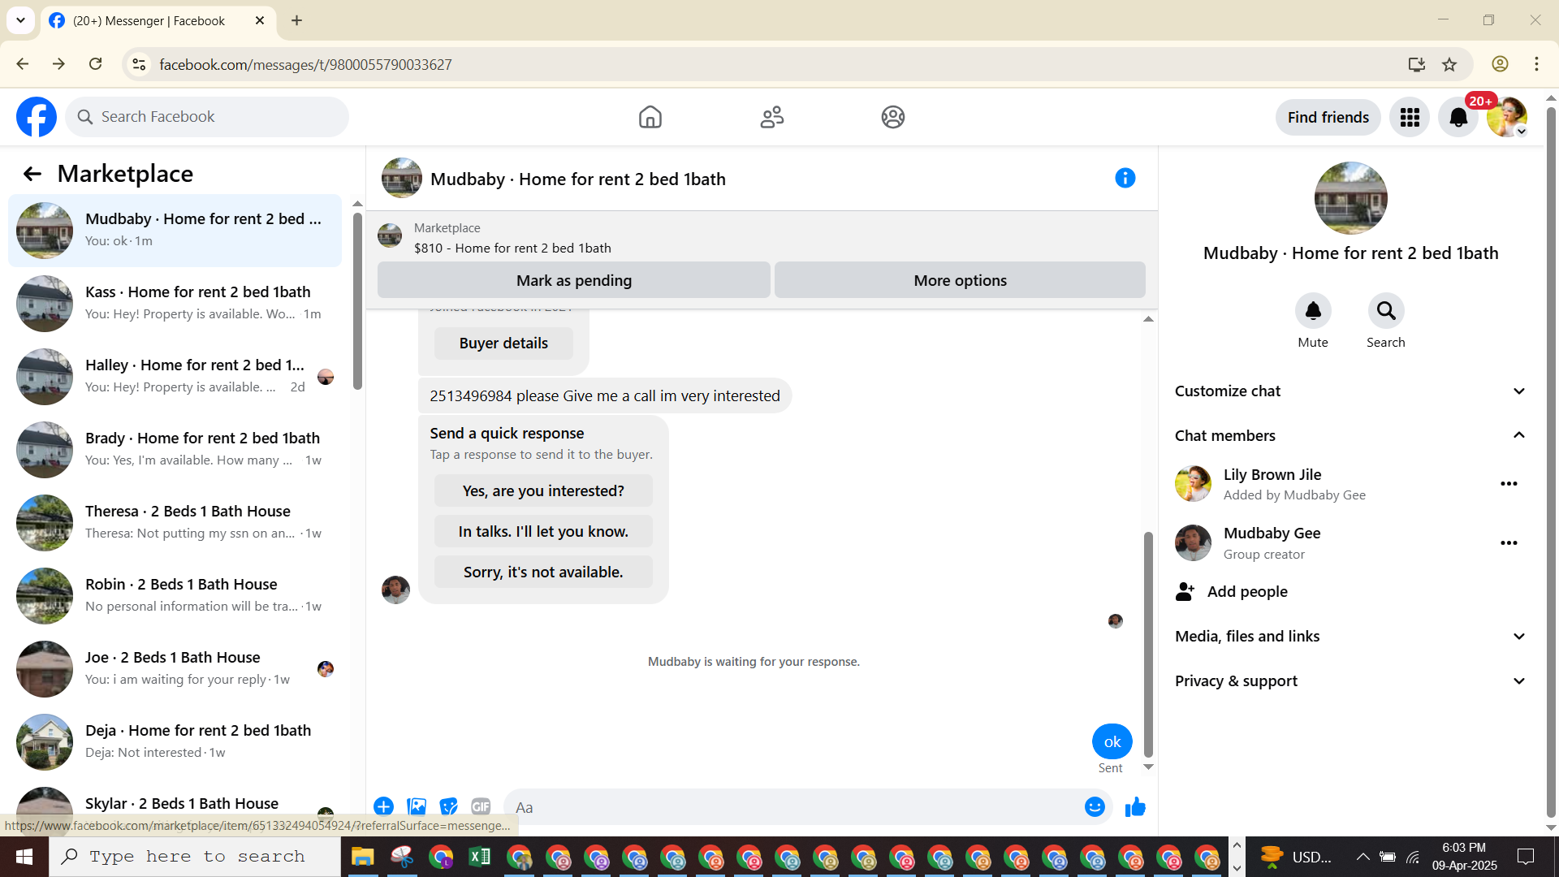Screen dimensions: 1559x877
Task: Open more actions plus icon in composer
Action: 384,806
